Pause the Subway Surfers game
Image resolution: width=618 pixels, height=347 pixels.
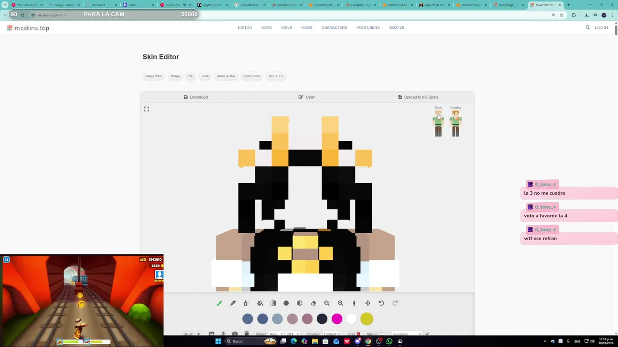pos(6,260)
